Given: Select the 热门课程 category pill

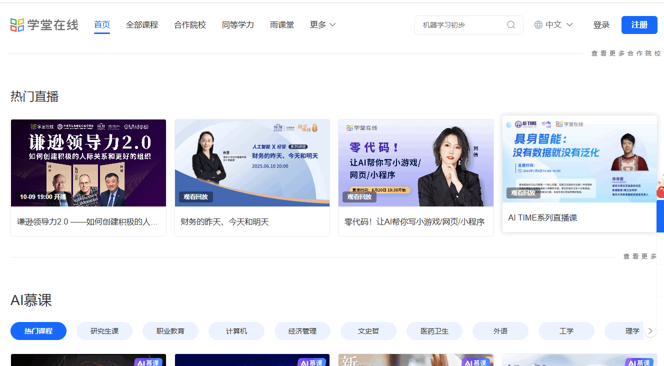Looking at the screenshot, I should 38,331.
